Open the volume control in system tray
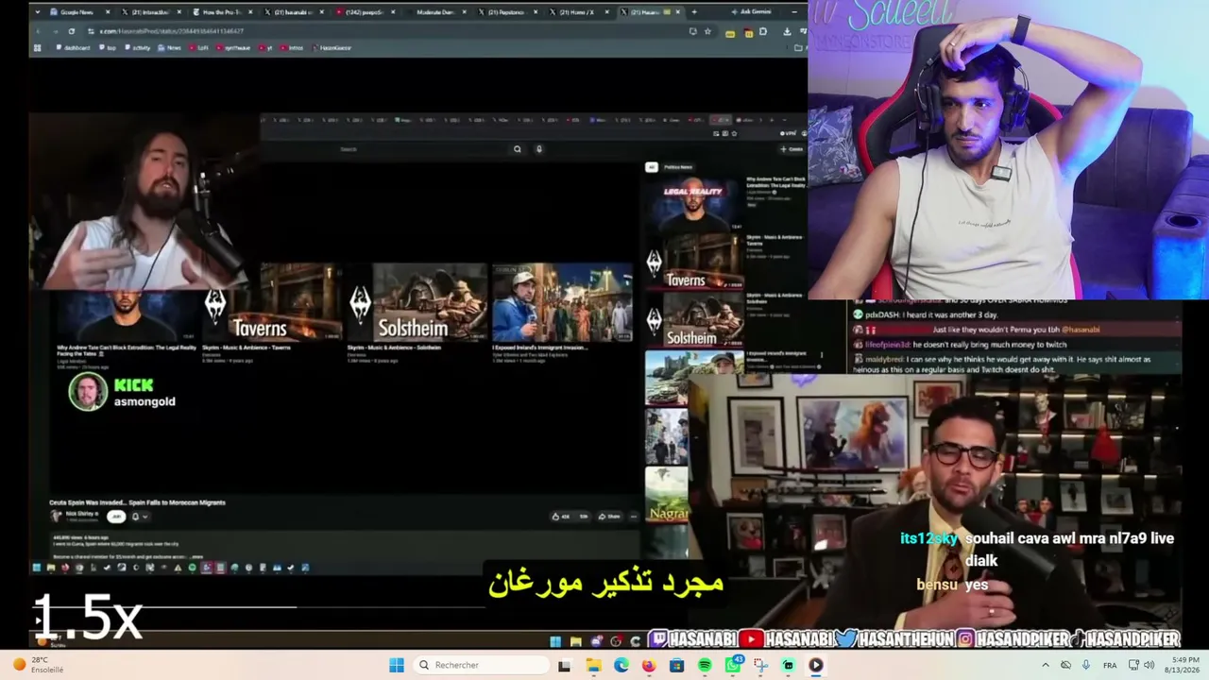 1149,665
